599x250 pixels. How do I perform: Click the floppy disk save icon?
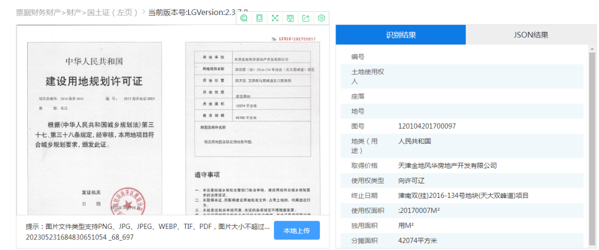click(x=290, y=18)
